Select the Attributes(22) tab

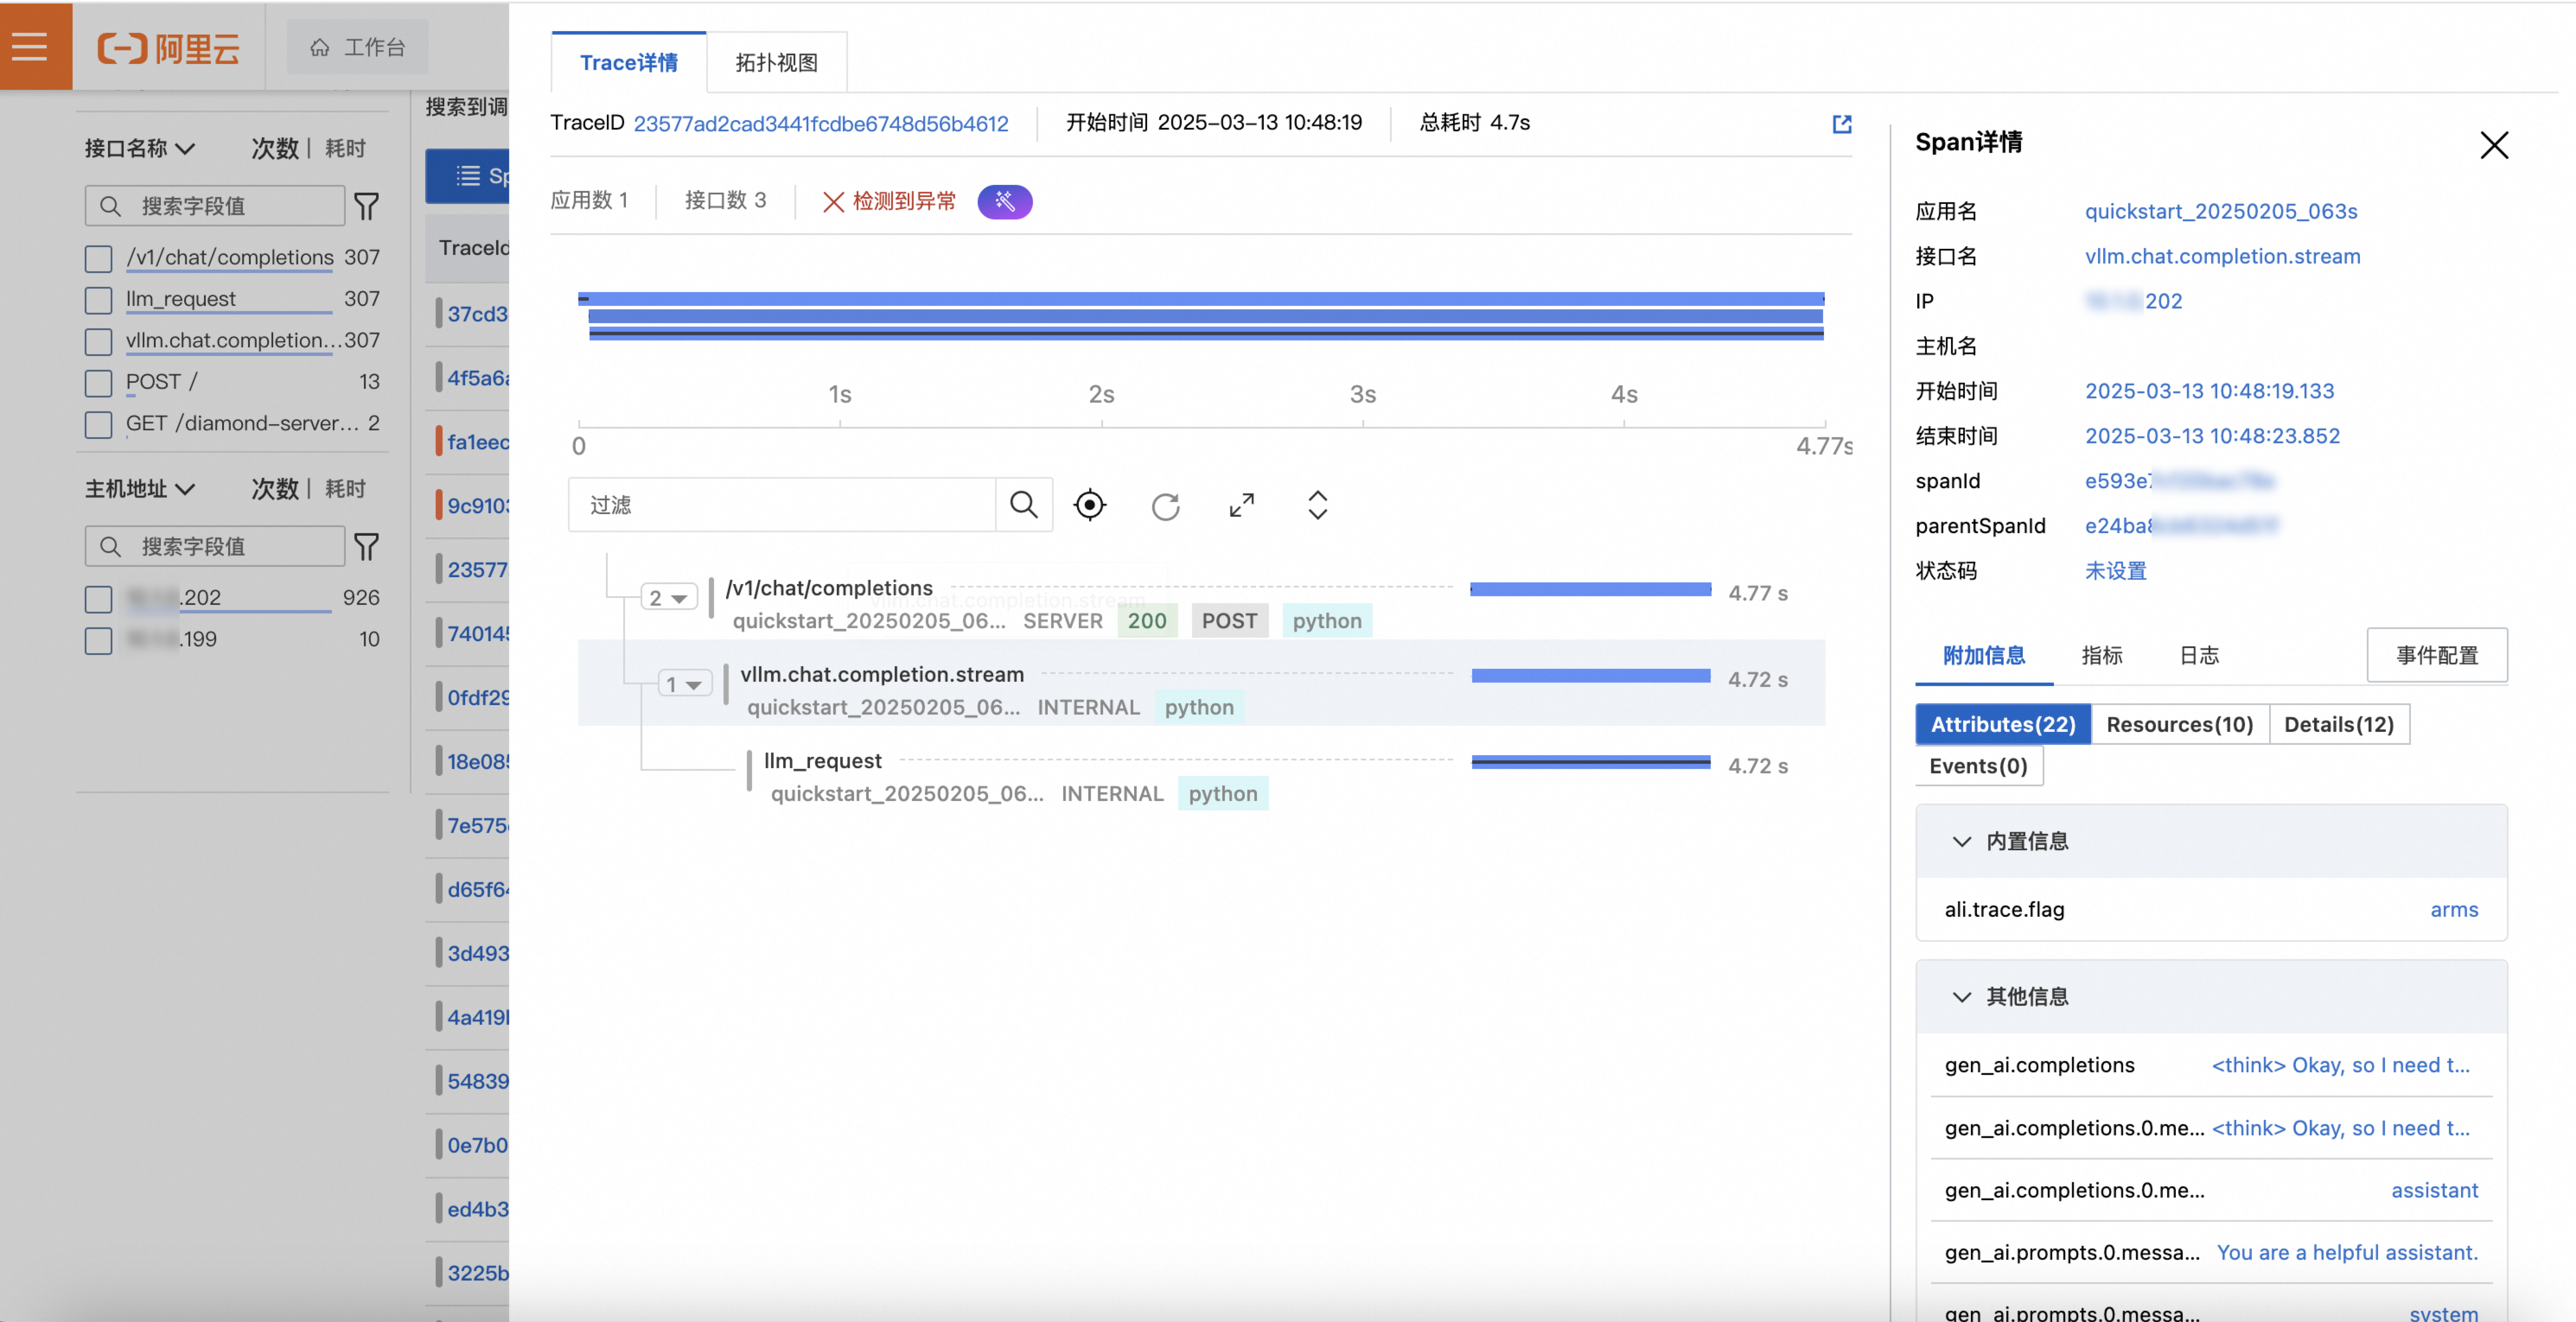pos(2002,725)
